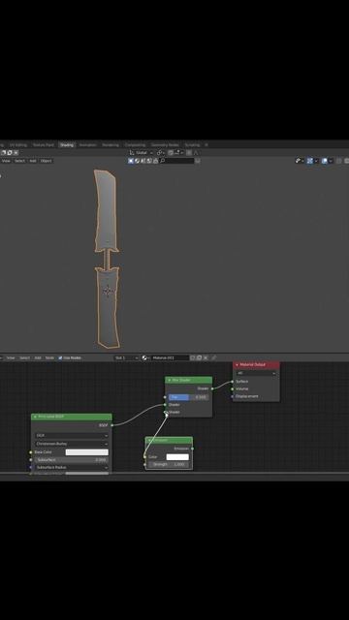The width and height of the screenshot is (349, 620).
Task: Click the Volume input socket
Action: 233,389
